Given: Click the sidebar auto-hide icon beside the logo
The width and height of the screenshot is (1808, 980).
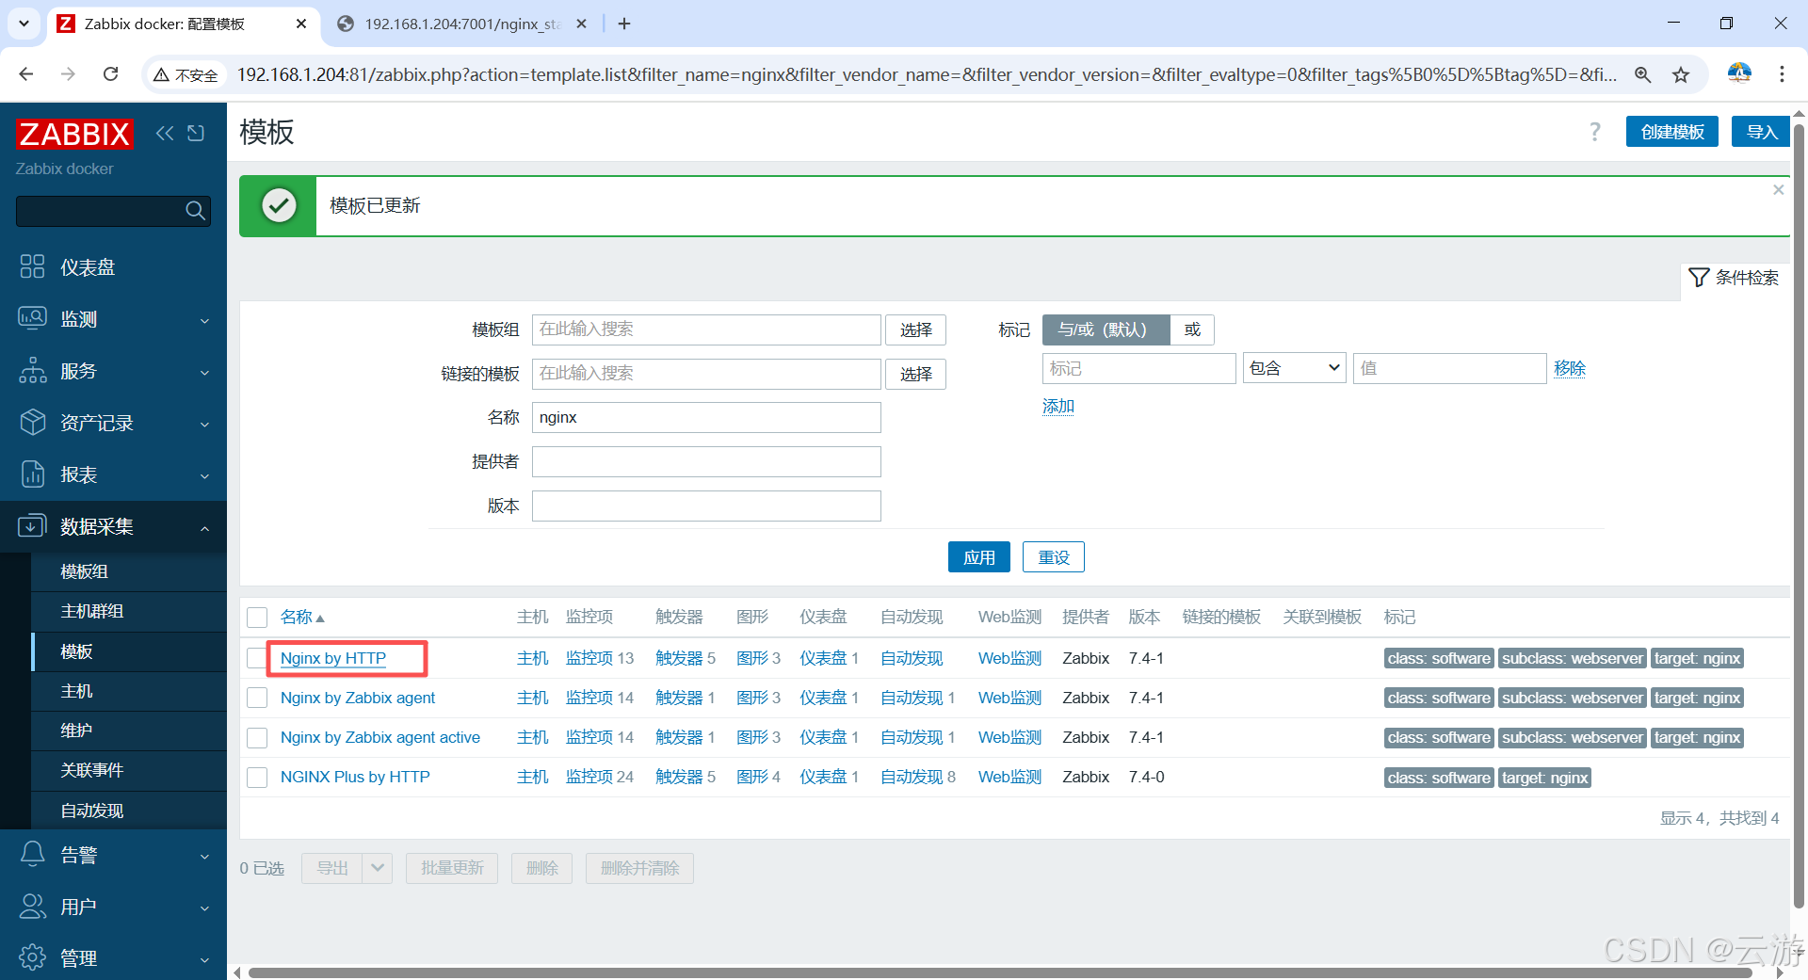Looking at the screenshot, I should coord(196,133).
